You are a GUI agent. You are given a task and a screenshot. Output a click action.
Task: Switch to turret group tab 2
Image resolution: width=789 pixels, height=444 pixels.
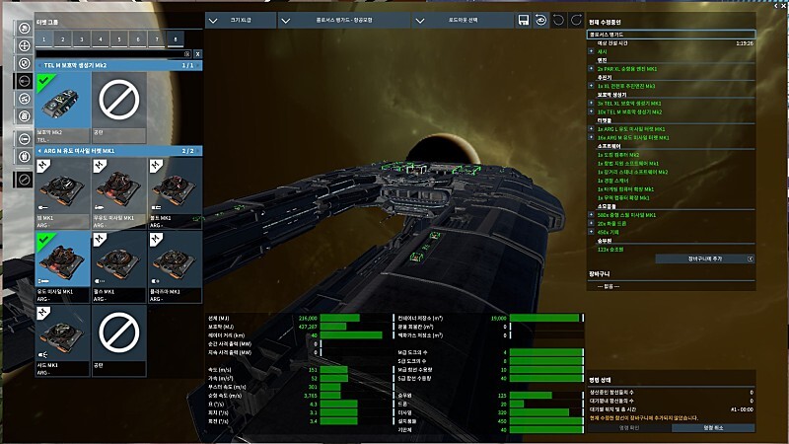(x=62, y=39)
